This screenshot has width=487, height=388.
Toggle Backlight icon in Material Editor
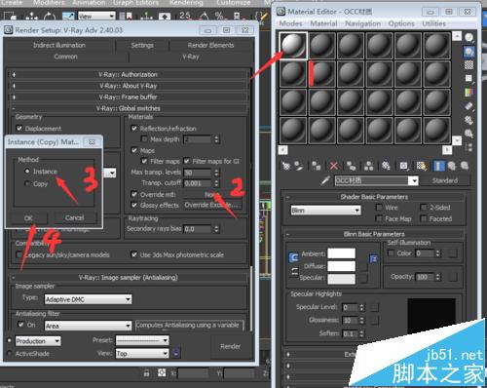coord(468,52)
